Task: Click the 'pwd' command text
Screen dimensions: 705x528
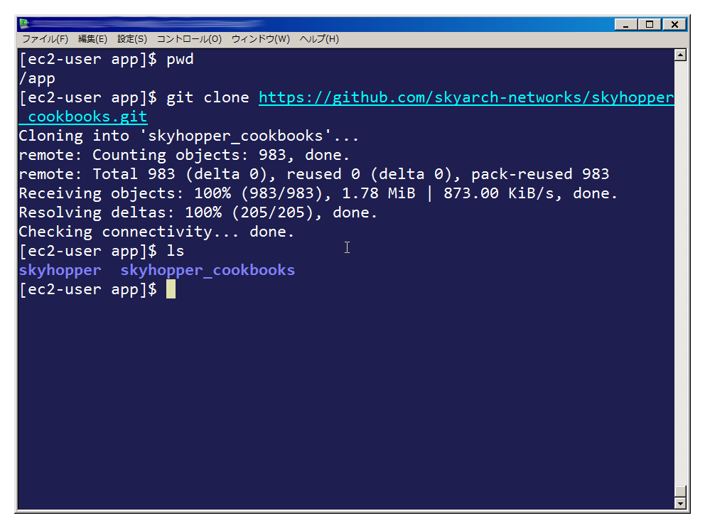Action: 180,60
